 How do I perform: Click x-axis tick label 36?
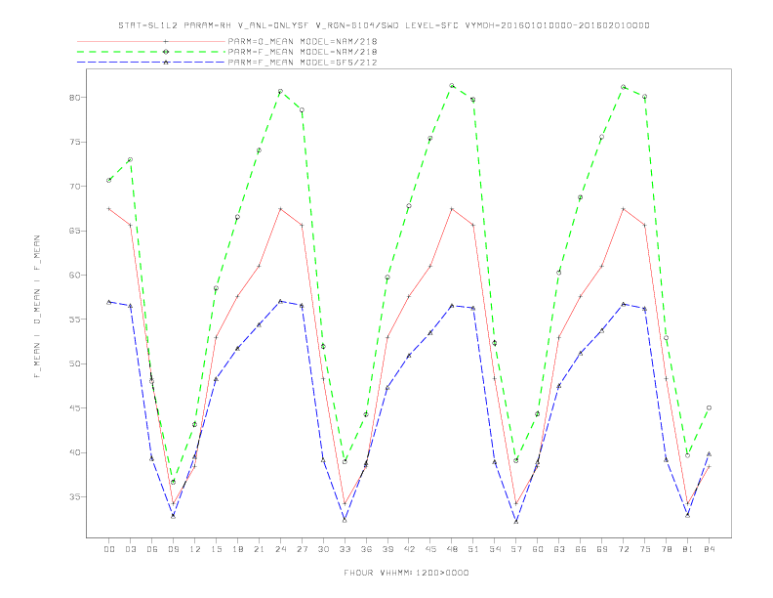pyautogui.click(x=366, y=549)
